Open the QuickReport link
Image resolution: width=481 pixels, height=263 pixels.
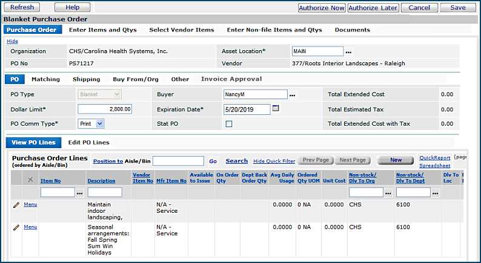pyautogui.click(x=434, y=158)
